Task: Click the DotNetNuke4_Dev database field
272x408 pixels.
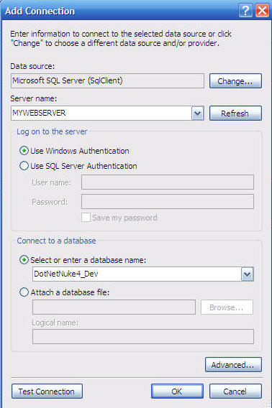Action: (x=137, y=274)
